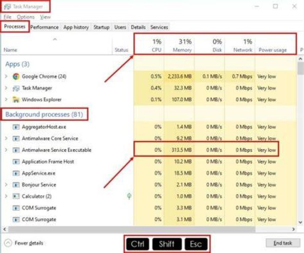The height and width of the screenshot is (253, 304).
Task: Select the AggregatorHost.exe process name
Action: tap(44, 127)
